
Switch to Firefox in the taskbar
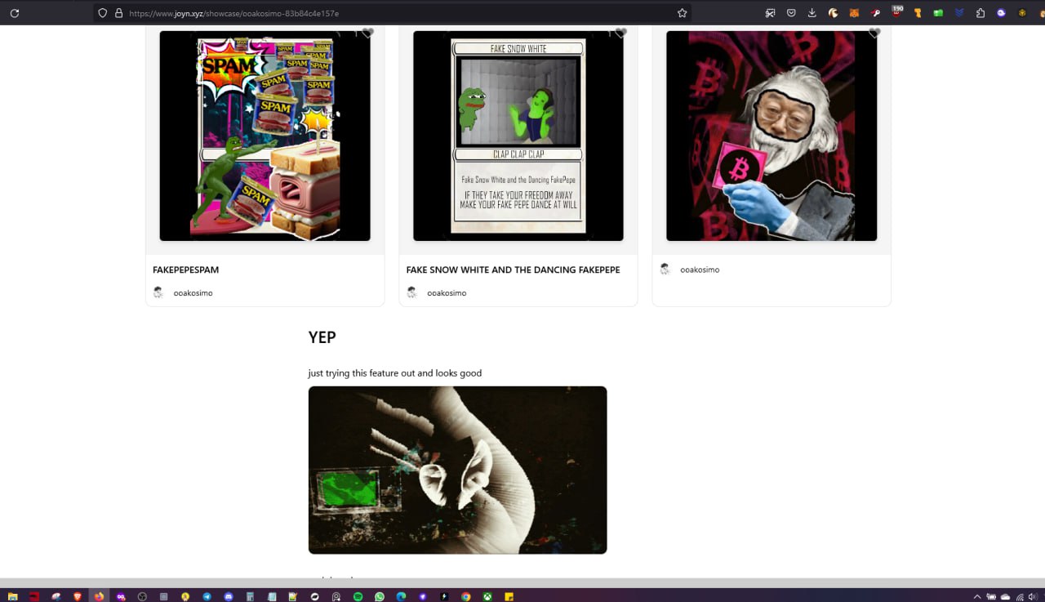coord(99,596)
